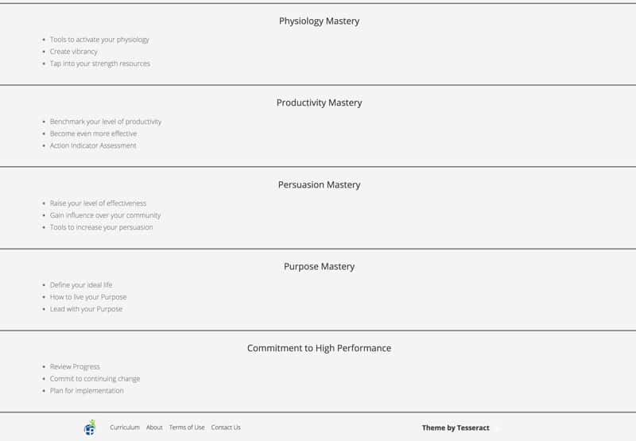
Task: Open the Contact Us footer link
Action: pyautogui.click(x=226, y=427)
